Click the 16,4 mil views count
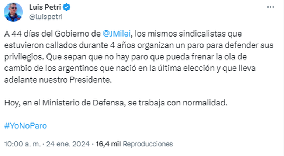 [x=108, y=143]
